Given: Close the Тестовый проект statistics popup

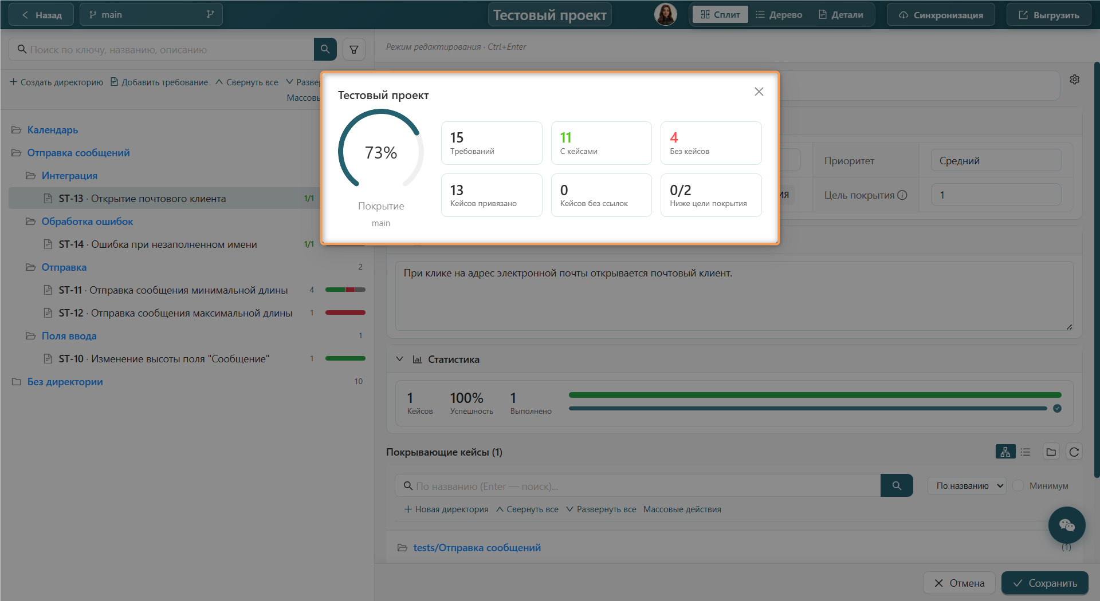Looking at the screenshot, I should click(x=759, y=92).
